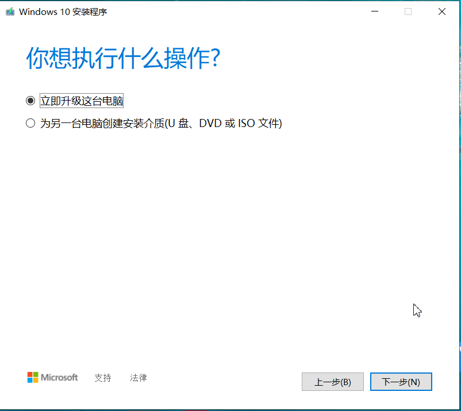Click the Windows 10 setup icon in title bar
Screen dimensions: 461x411
pyautogui.click(x=10, y=11)
